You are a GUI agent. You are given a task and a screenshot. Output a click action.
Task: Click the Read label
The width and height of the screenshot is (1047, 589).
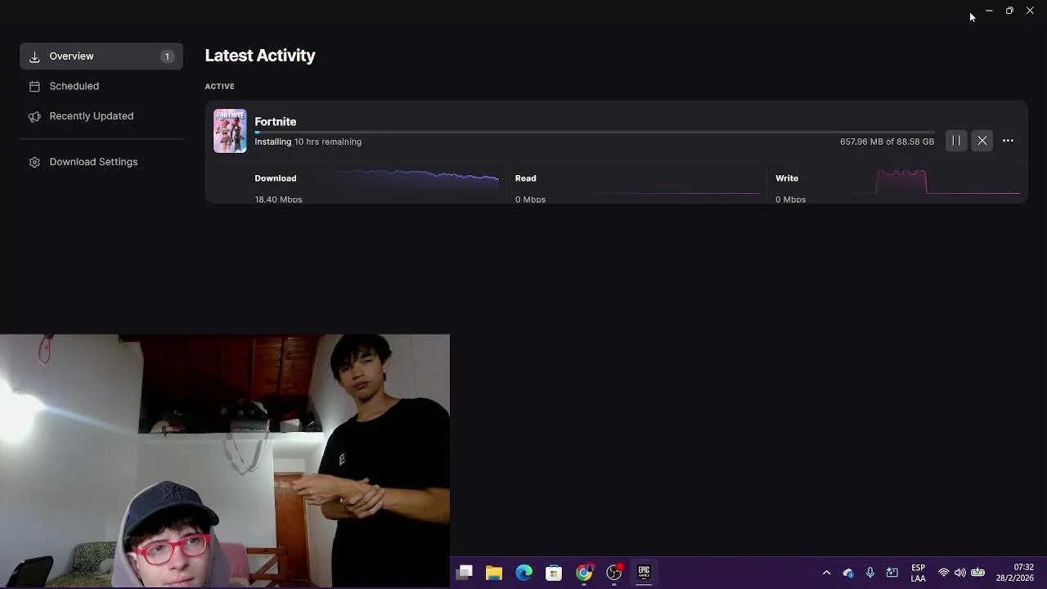coord(526,178)
